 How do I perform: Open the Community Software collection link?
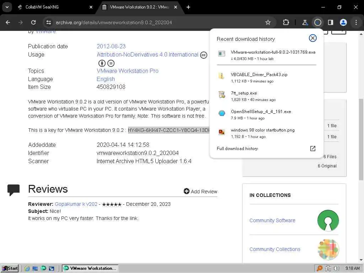[x=272, y=220]
